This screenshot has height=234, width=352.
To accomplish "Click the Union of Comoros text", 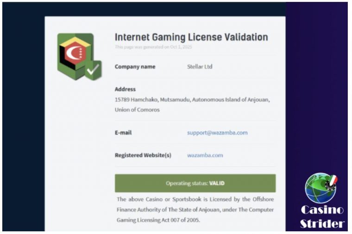I will click(x=137, y=110).
